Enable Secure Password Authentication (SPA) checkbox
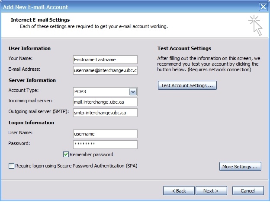 11,166
